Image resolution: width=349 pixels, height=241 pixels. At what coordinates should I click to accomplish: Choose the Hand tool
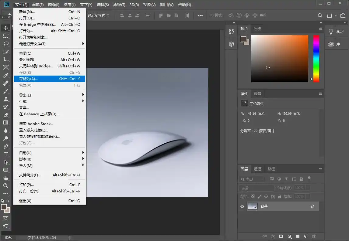(x=6, y=178)
